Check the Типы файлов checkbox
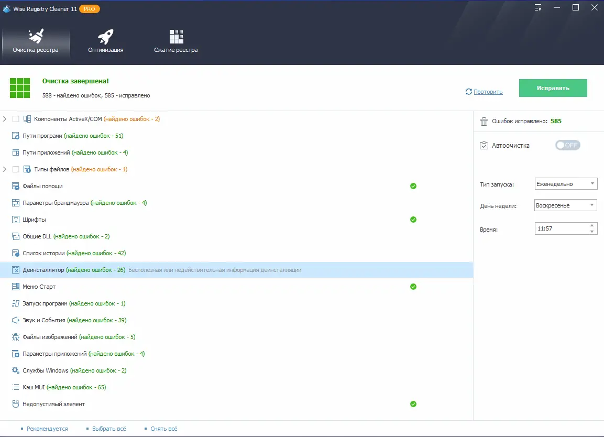This screenshot has height=437, width=604. 15,169
